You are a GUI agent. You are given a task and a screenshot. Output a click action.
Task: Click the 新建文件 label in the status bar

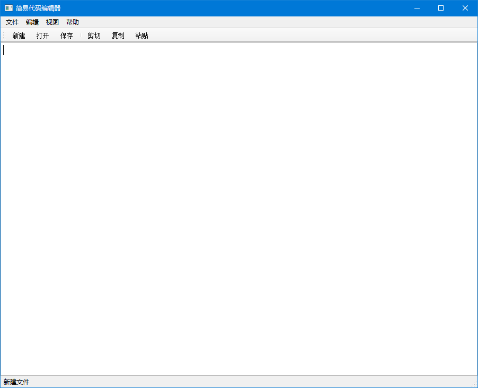pos(16,382)
